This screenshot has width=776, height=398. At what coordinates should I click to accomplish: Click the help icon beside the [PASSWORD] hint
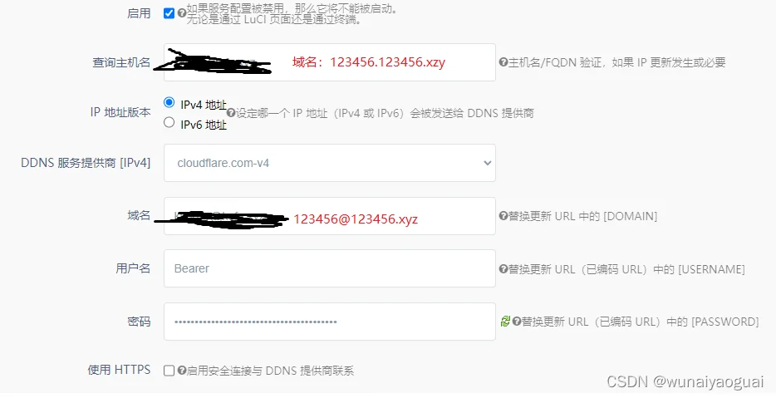[x=517, y=322]
